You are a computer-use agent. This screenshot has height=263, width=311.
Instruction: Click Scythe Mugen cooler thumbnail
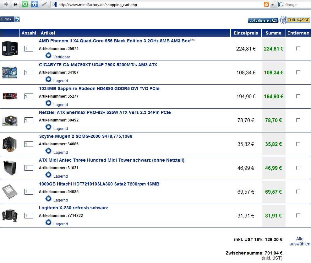pos(9,144)
